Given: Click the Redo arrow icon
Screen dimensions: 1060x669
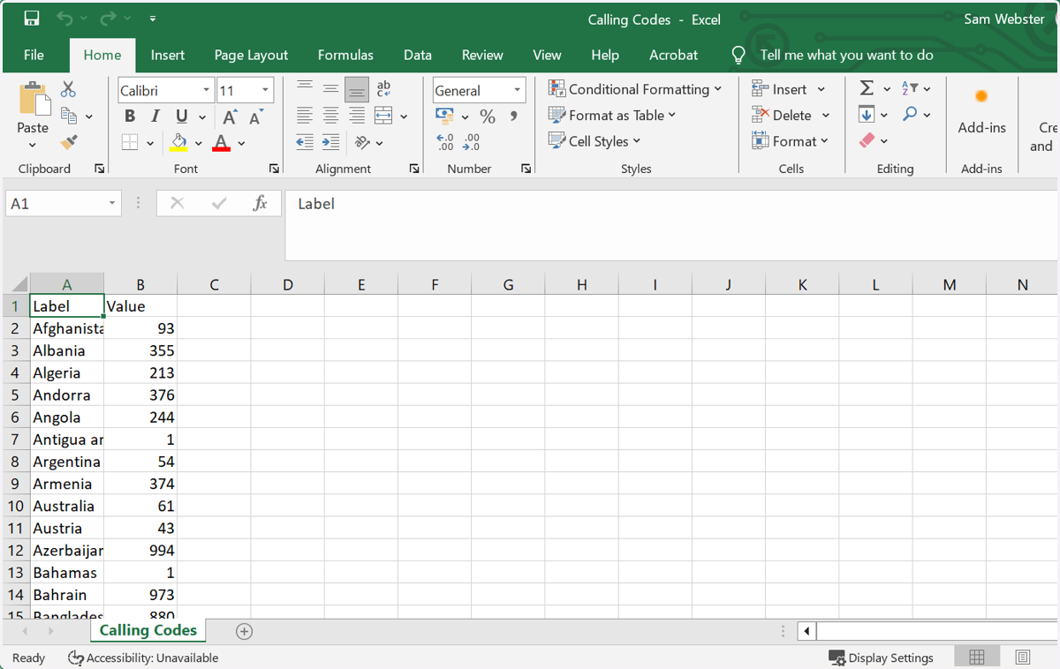Looking at the screenshot, I should [108, 19].
